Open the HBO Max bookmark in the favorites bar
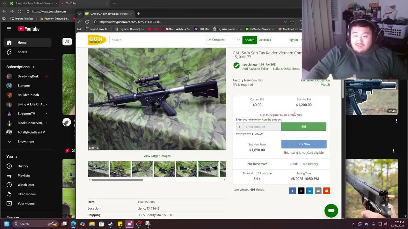408x229 pixels. coord(201,29)
